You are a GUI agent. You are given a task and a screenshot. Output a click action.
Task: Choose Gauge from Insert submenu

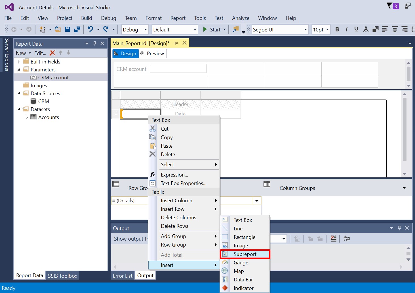click(245, 263)
